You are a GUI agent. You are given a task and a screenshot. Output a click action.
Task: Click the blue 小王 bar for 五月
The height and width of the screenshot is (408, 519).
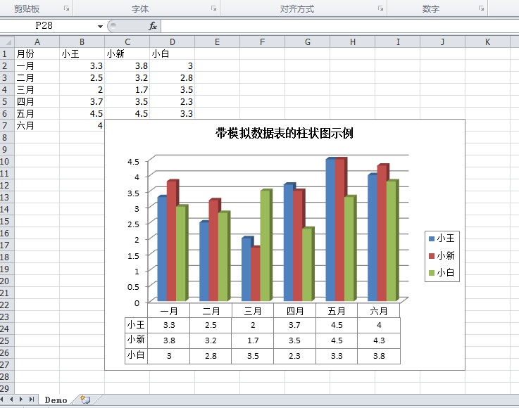coord(330,230)
